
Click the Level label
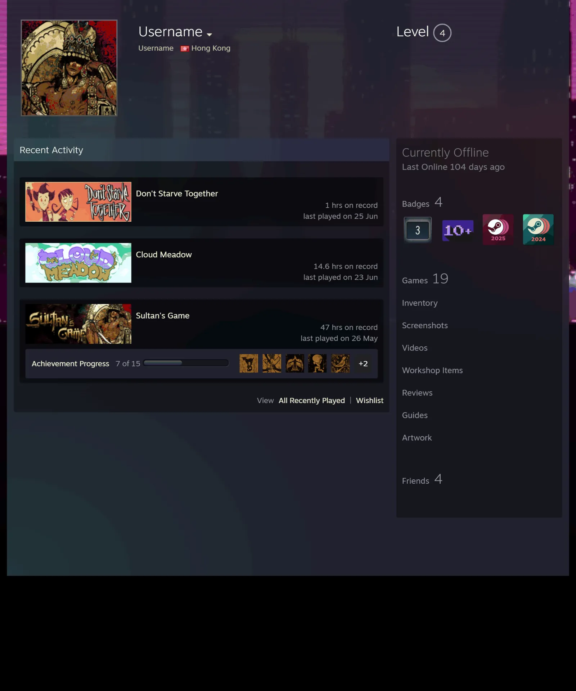[413, 32]
